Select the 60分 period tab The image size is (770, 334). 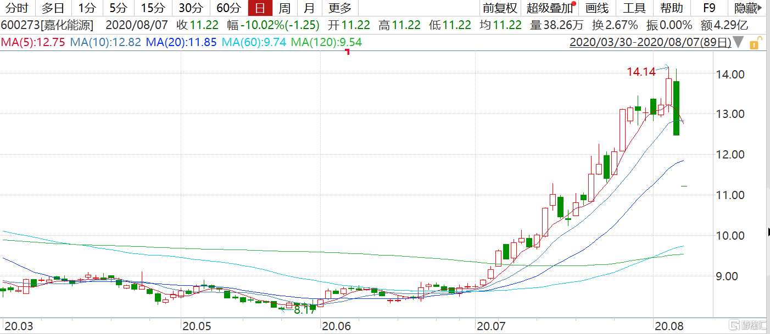(228, 8)
